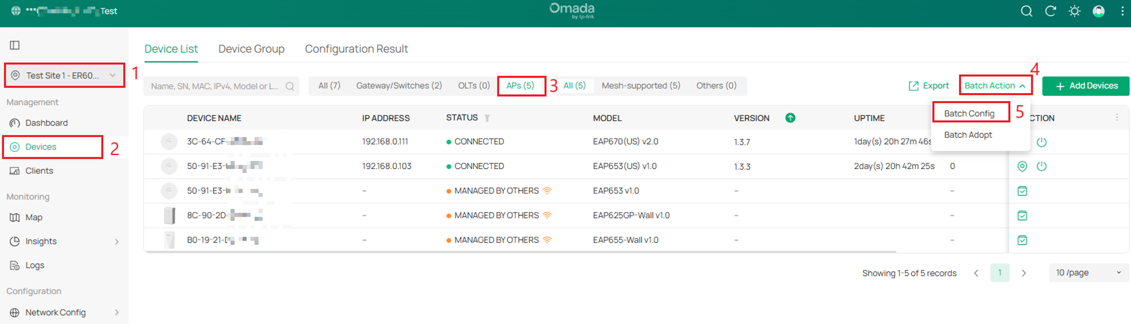Sort by DEVICE NAME column header
The width and height of the screenshot is (1131, 324).
click(x=214, y=118)
